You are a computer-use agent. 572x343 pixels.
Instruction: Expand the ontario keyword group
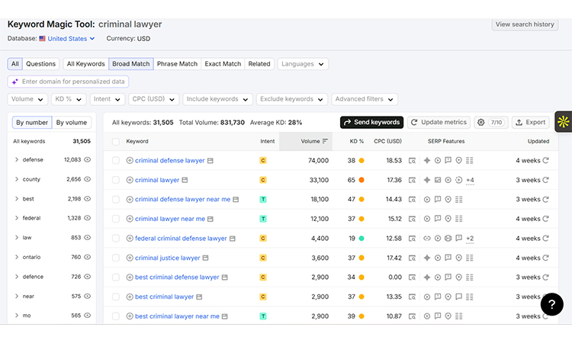click(17, 257)
